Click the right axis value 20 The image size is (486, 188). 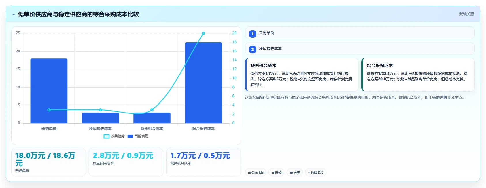[234, 33]
